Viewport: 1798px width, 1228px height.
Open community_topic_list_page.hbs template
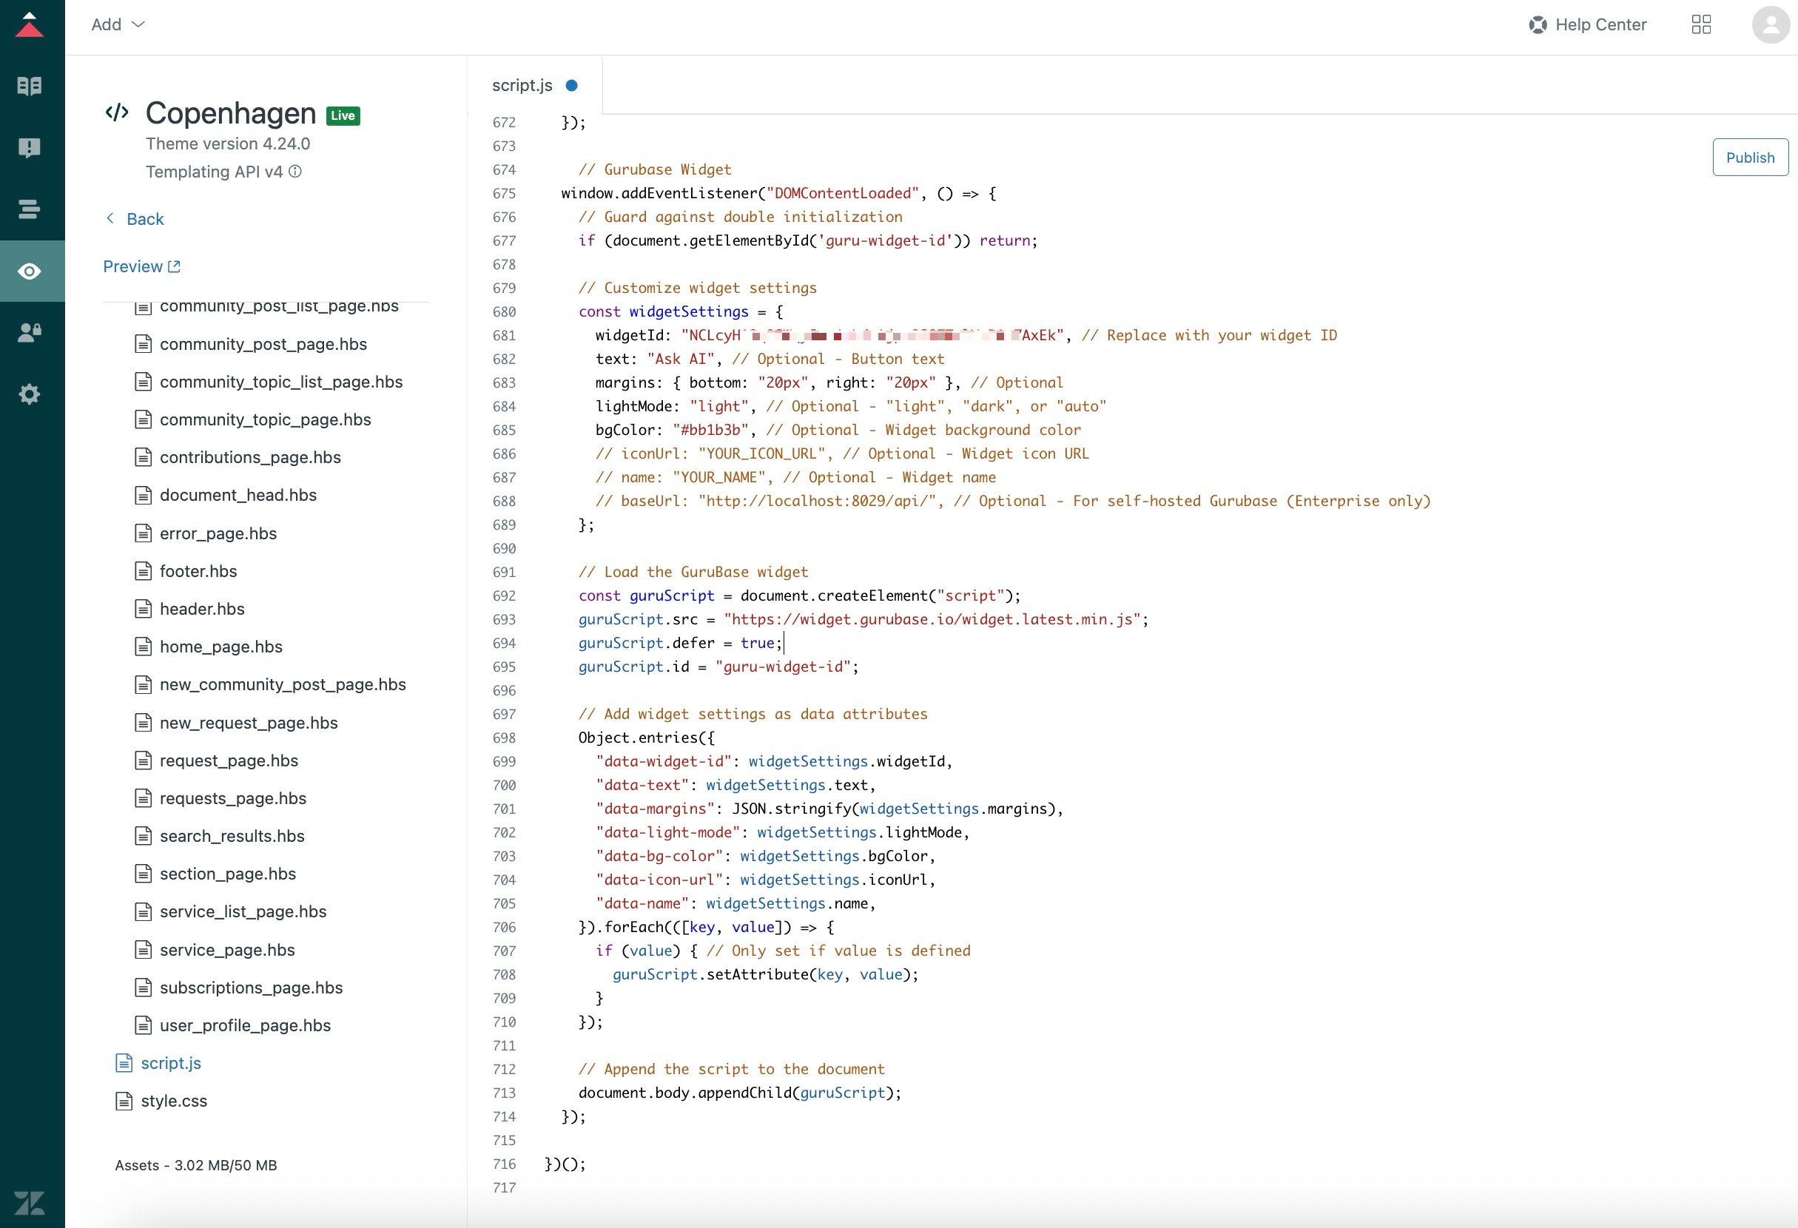[281, 382]
